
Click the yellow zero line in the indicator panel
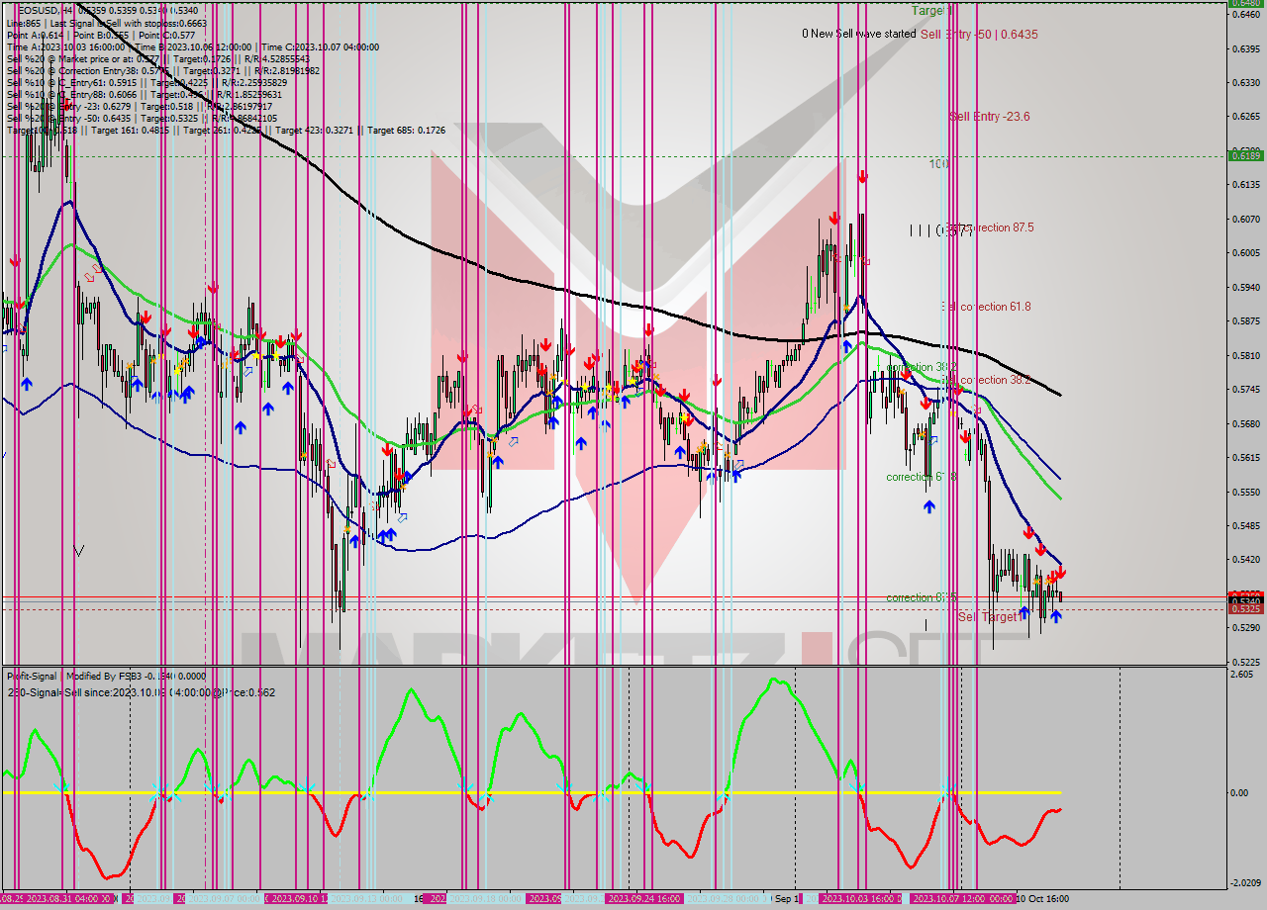click(530, 792)
